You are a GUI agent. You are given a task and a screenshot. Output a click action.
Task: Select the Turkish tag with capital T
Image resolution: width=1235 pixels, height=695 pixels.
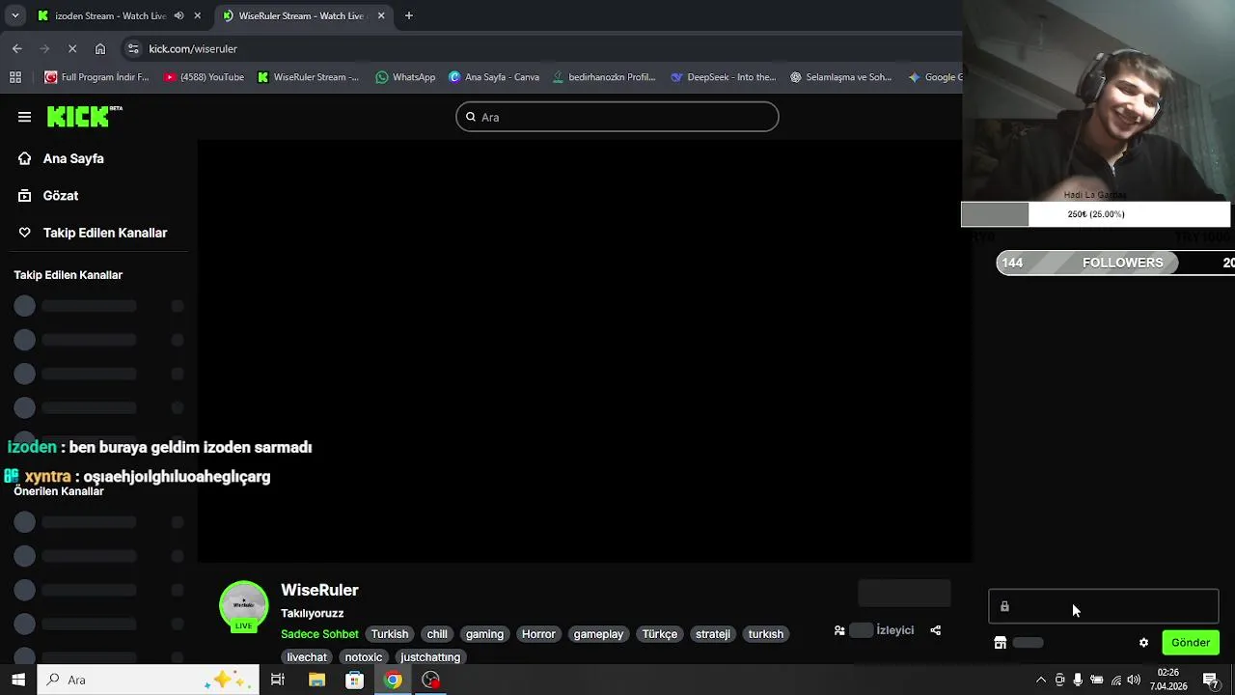pos(390,634)
